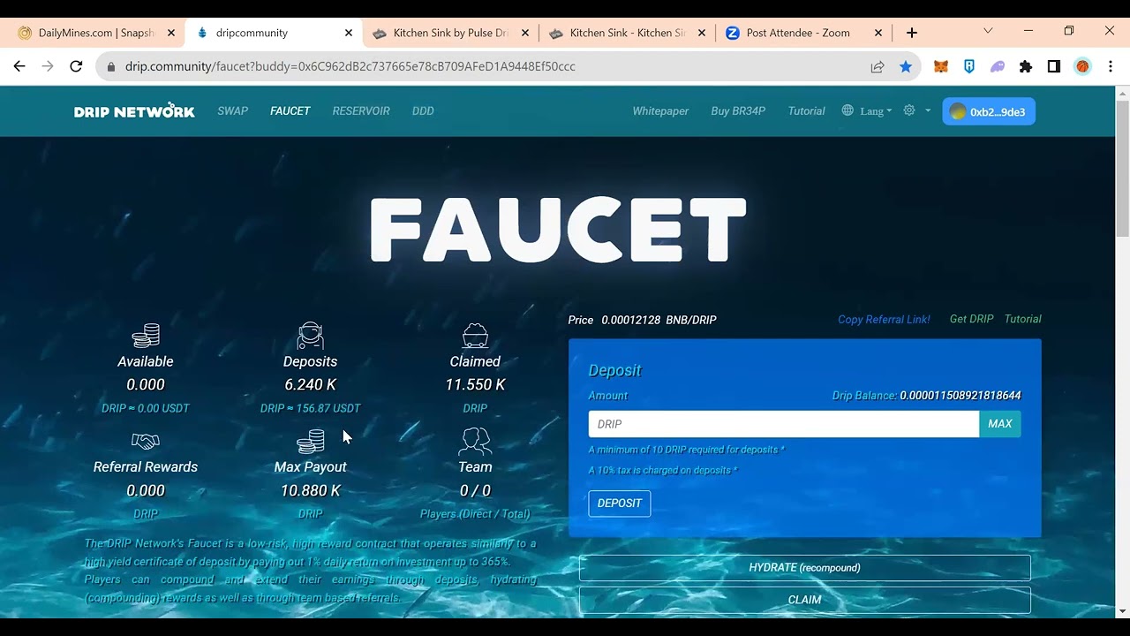Click the Deposits value 6.240 K
This screenshot has height=636, width=1130.
[x=310, y=384]
